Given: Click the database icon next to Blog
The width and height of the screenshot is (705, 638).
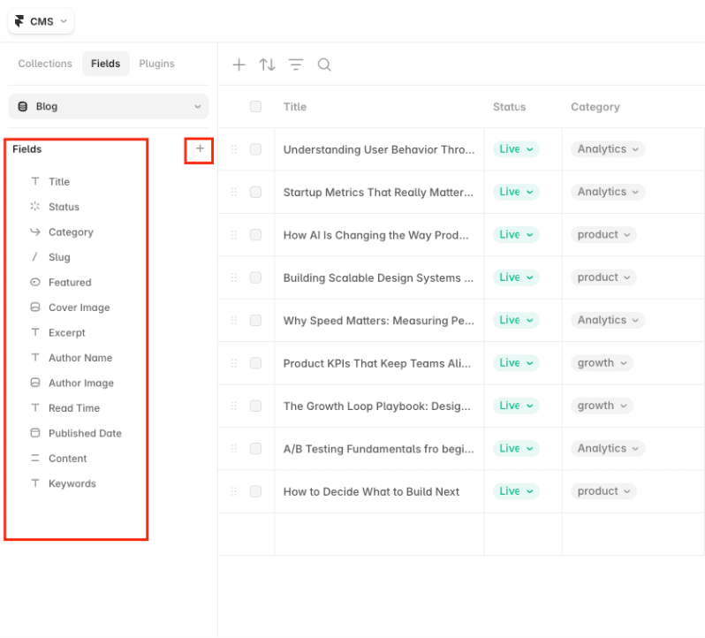Looking at the screenshot, I should (x=22, y=107).
